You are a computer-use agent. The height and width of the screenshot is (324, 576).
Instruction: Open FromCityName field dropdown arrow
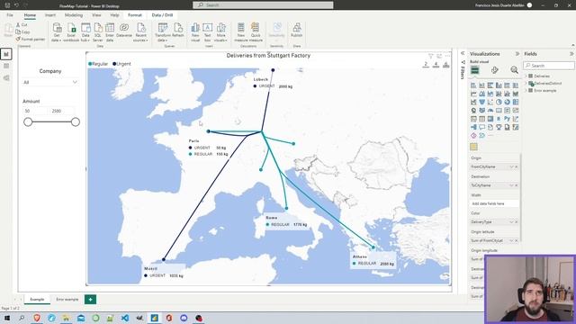click(511, 166)
